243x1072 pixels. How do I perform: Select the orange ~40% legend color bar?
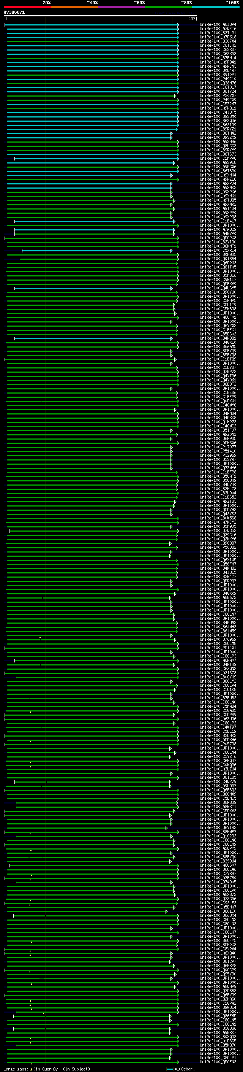point(74,7)
